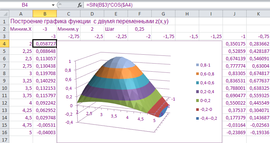The width and height of the screenshot is (270, 143).
Task: Open the Name Box dropdown arrow
Action: click(53, 5)
